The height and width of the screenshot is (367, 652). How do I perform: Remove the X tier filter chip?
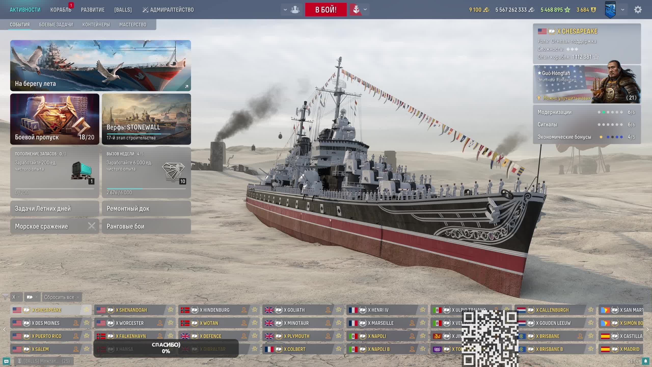click(19, 297)
